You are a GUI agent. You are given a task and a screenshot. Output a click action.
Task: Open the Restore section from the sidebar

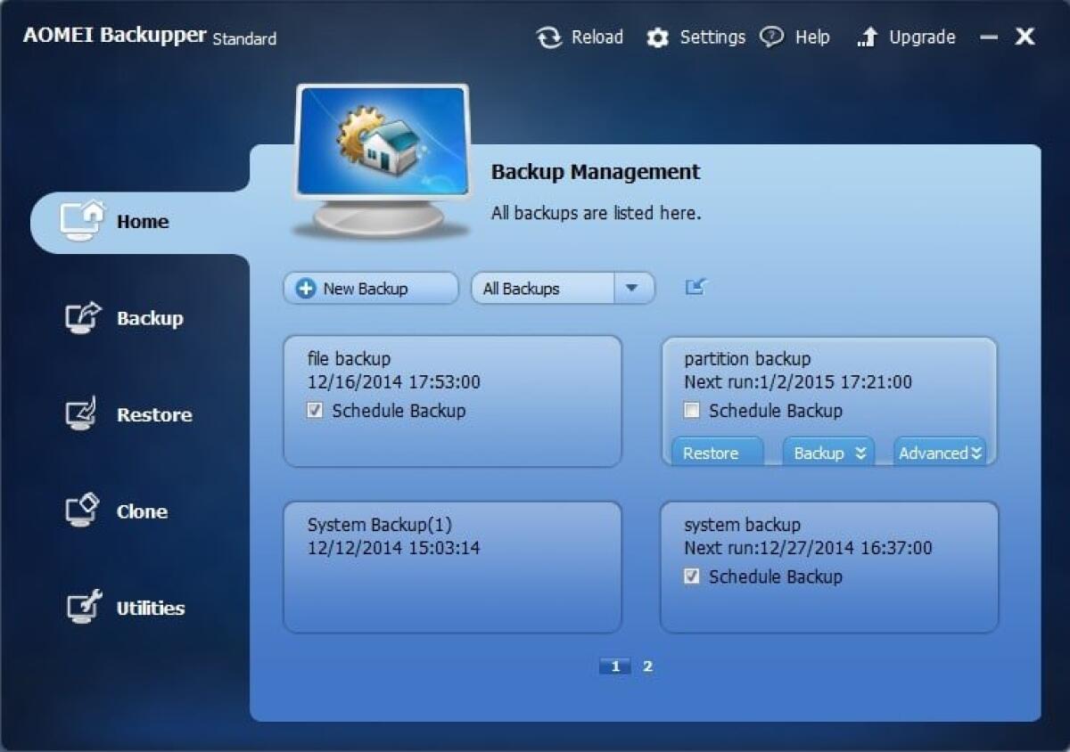(x=154, y=414)
